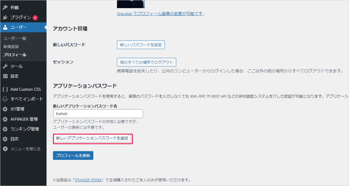
Task: Select プロフィール submenu item
Action: pos(15,55)
